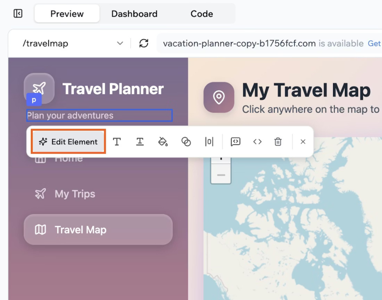Click the Edit Element button
Viewport: 382px width, 300px height.
(x=68, y=141)
